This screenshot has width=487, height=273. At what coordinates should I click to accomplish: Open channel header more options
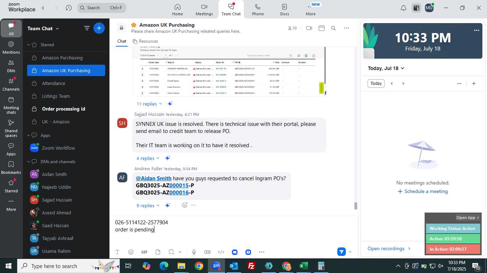pos(346,28)
